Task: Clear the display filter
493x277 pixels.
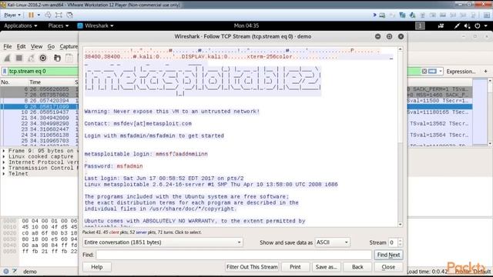Action: (x=424, y=72)
